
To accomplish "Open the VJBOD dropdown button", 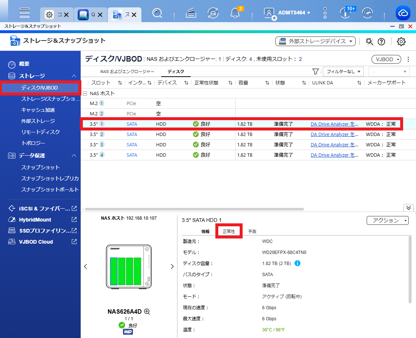I will pyautogui.click(x=386, y=59).
